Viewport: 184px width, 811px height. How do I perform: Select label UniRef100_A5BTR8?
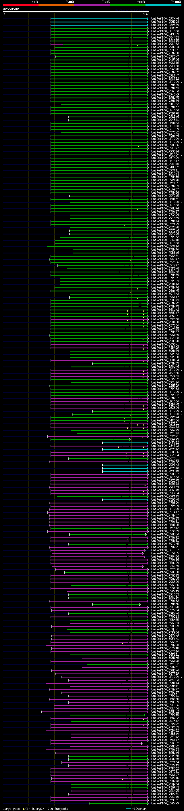point(165,114)
